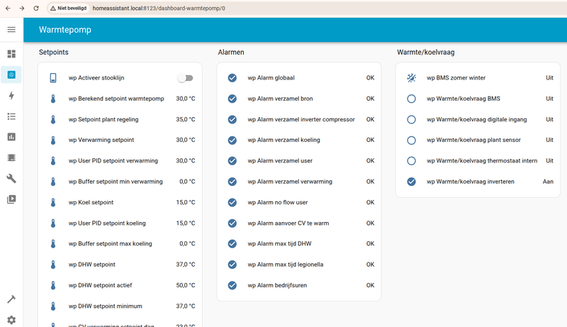Click thermometer icon of wp Verwarming setpoint
The height and width of the screenshot is (327, 567).
[53, 140]
